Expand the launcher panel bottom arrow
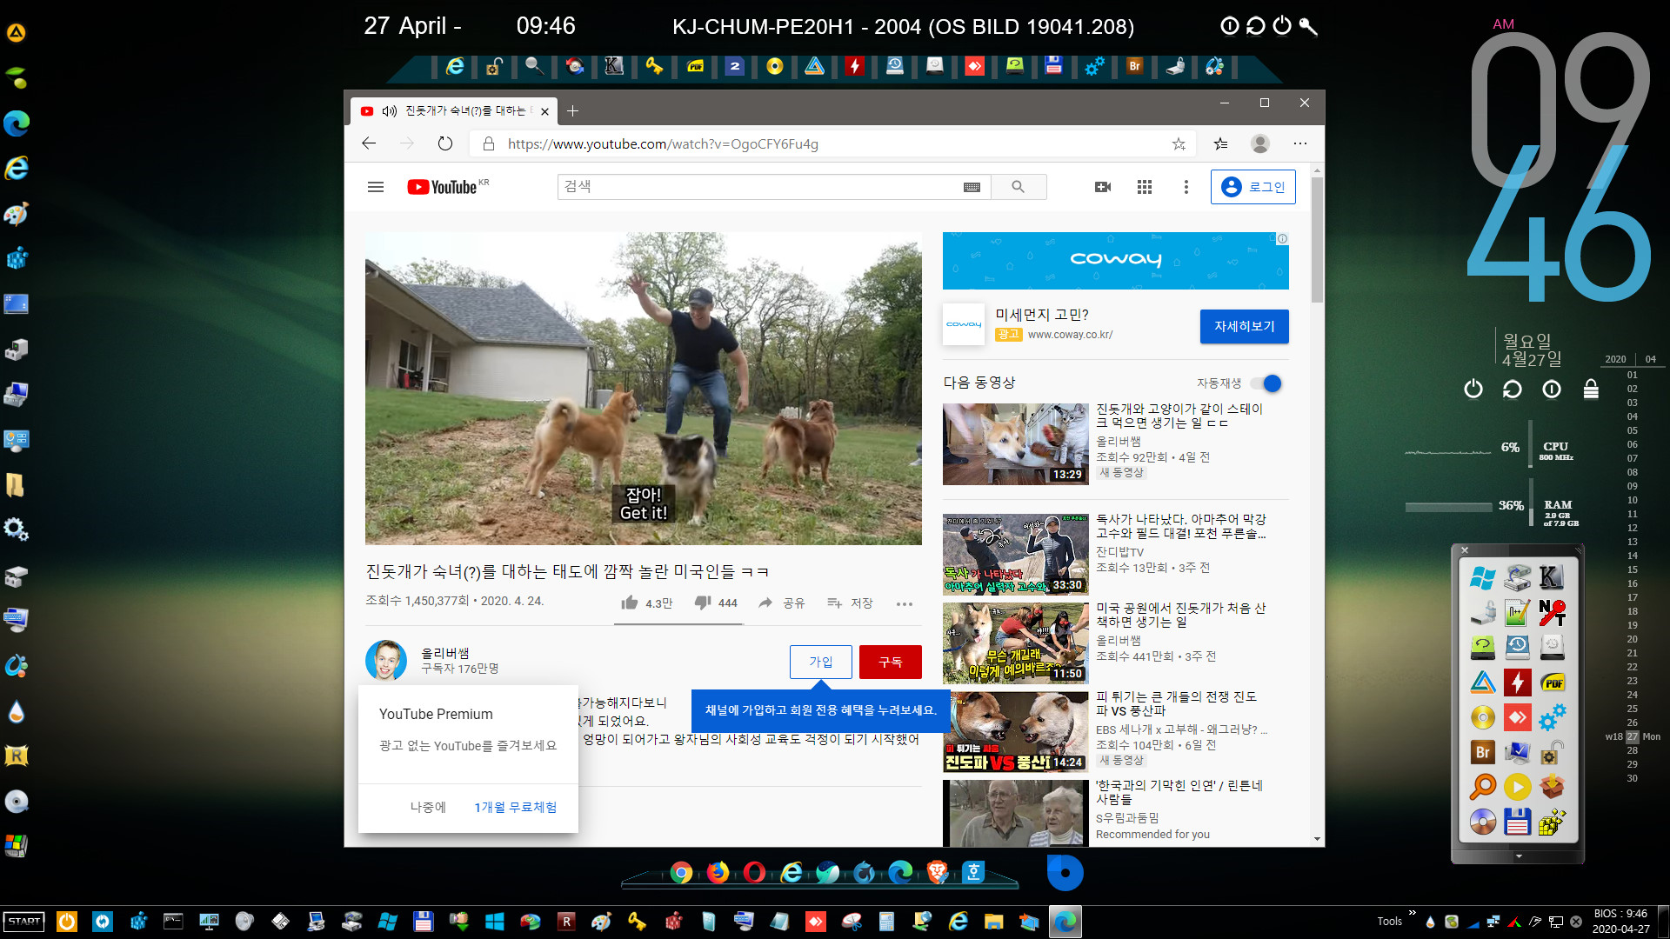The image size is (1670, 939). 1519,856
